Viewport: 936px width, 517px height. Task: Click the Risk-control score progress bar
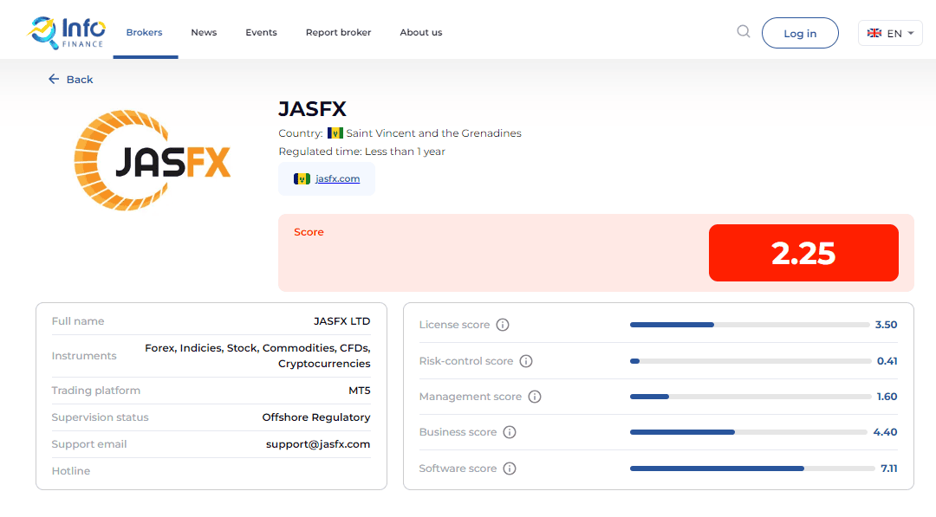click(751, 361)
